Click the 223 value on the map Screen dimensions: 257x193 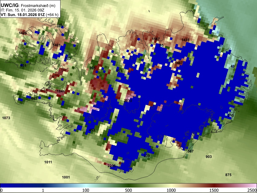coord(68,58)
